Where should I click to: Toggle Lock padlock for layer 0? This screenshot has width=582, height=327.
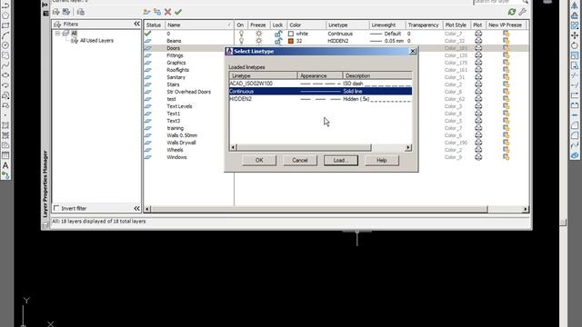click(x=278, y=34)
